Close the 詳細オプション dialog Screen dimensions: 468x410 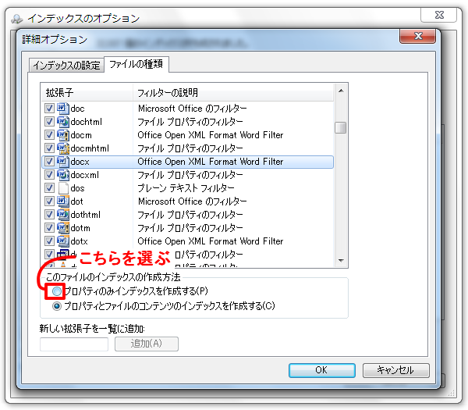[418, 36]
